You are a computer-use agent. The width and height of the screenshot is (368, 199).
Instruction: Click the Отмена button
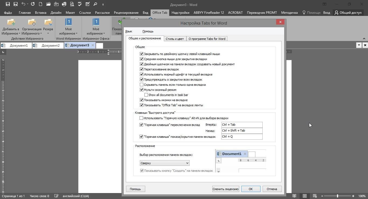pos(272,189)
